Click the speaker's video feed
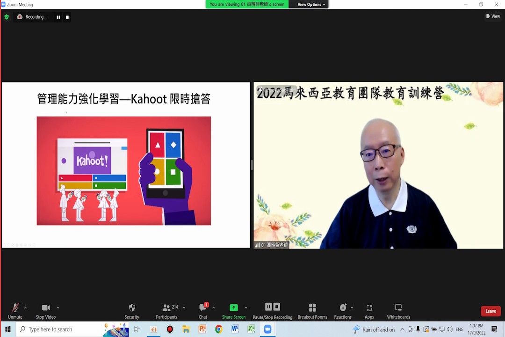 [378, 165]
